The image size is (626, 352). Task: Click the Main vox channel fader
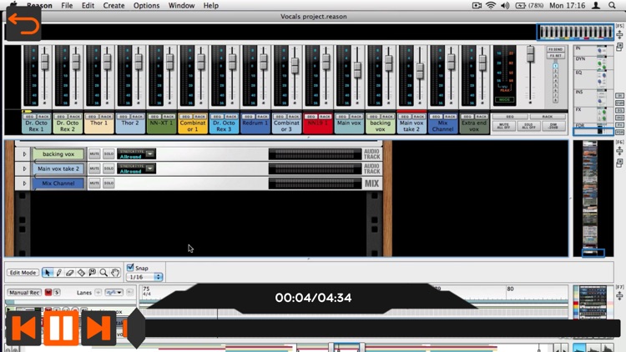tap(357, 70)
